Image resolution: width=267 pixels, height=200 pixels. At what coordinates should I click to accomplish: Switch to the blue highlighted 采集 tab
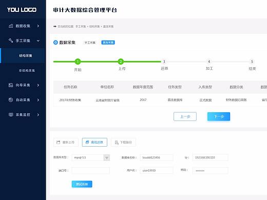coord(108,43)
